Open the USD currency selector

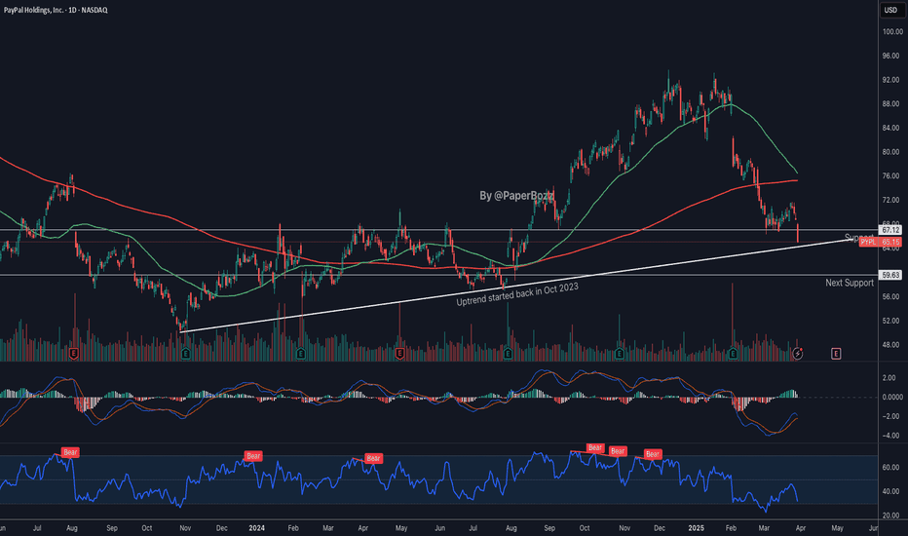pyautogui.click(x=890, y=10)
